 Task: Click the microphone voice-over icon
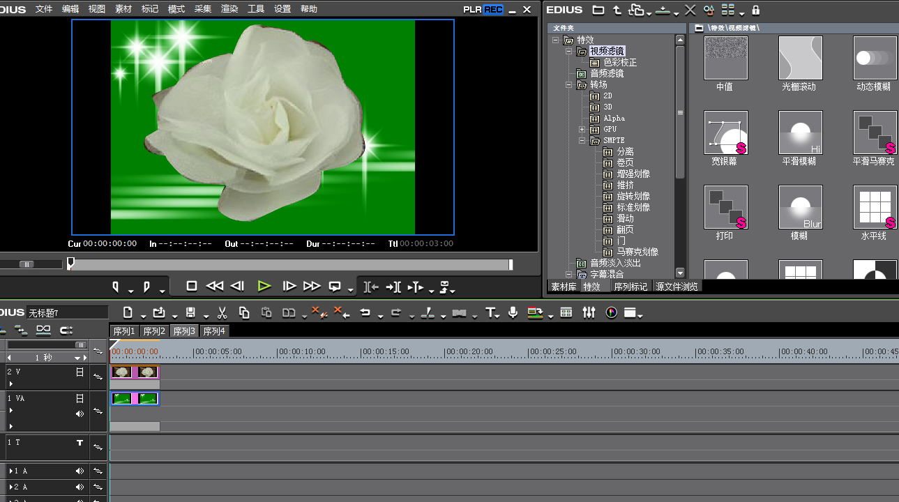[513, 313]
